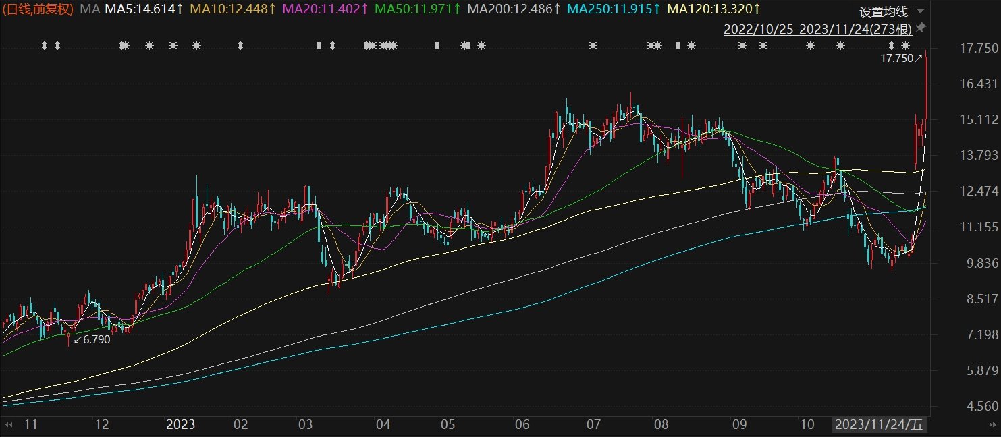Expand the dropdown arrow next to 设置均线
Image resolution: width=1001 pixels, height=437 pixels.
tap(921, 12)
